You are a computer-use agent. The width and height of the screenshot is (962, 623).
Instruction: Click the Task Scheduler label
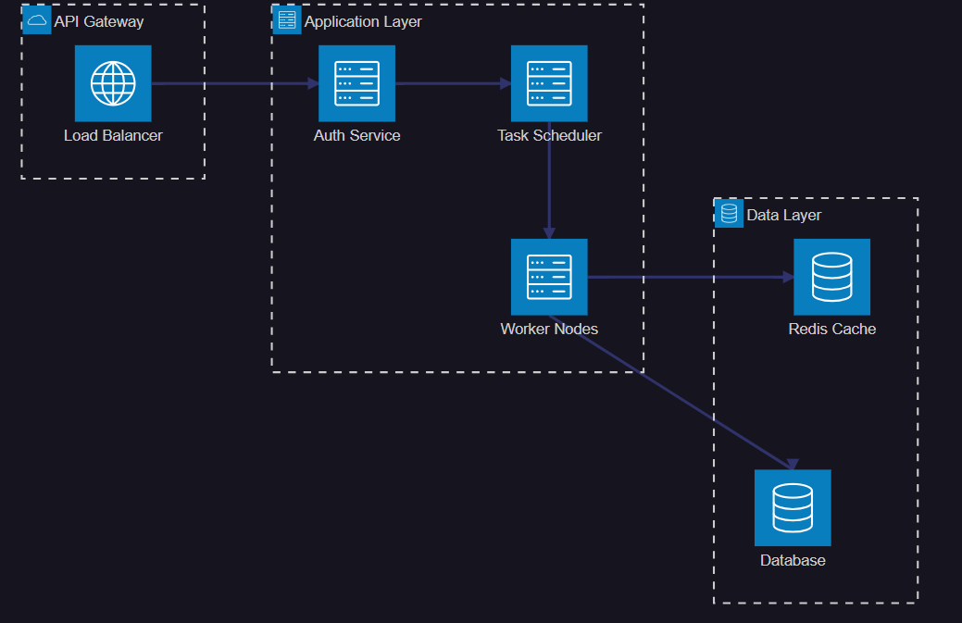coord(549,135)
